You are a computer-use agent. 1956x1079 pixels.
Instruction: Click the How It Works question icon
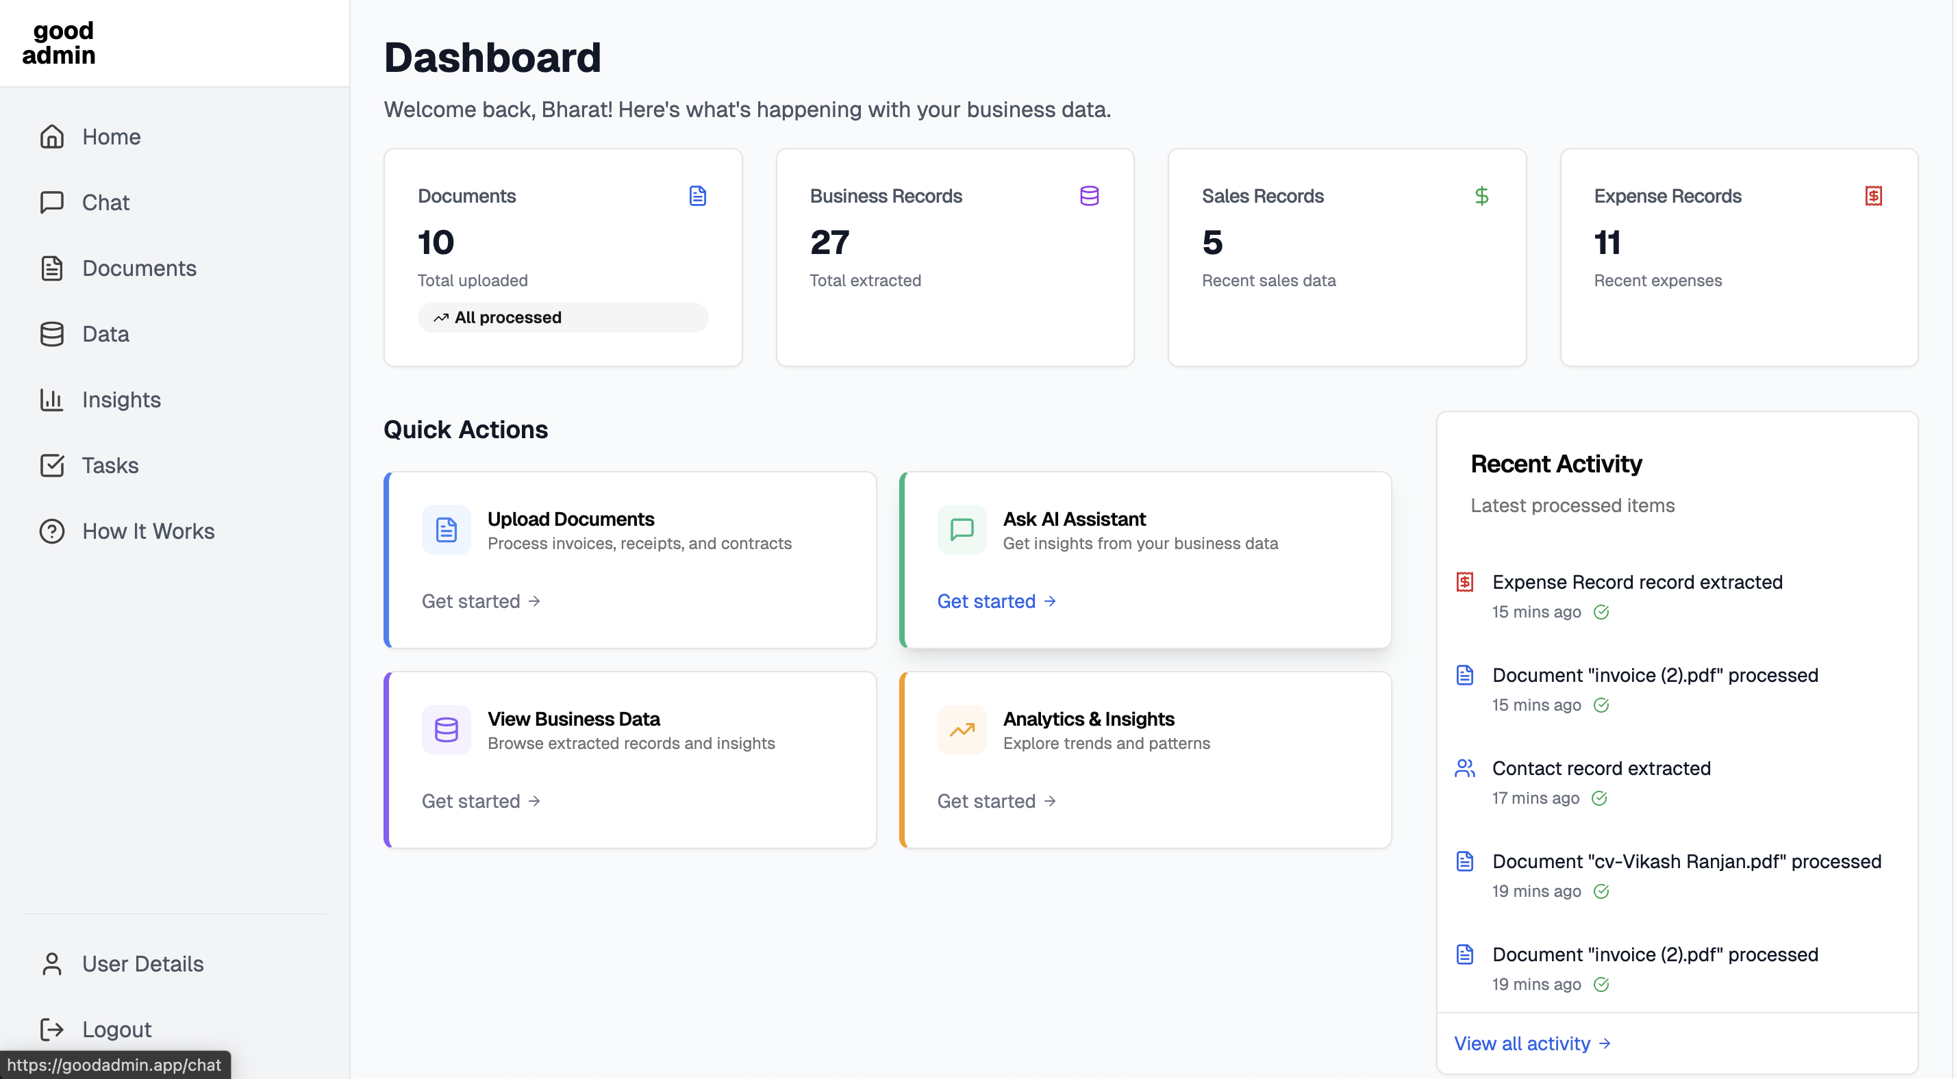click(51, 531)
